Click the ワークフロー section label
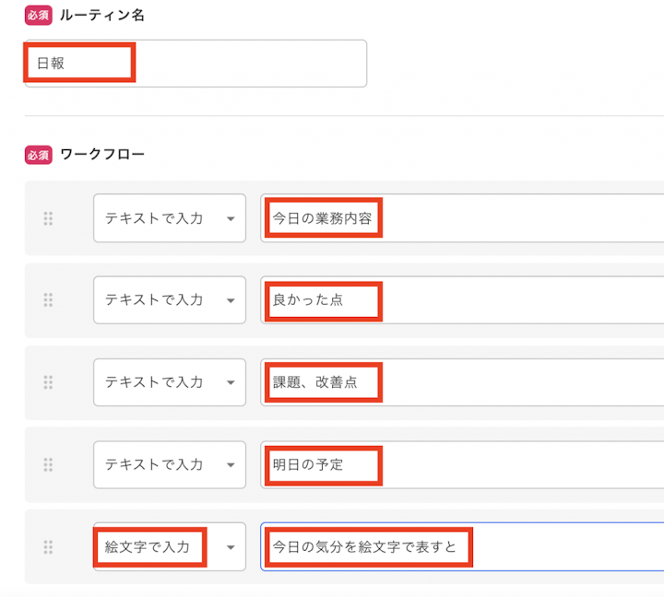The height and width of the screenshot is (597, 664). 101,155
